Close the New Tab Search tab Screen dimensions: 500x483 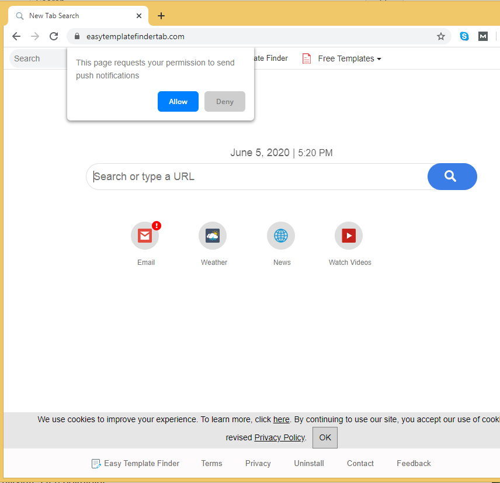(138, 16)
